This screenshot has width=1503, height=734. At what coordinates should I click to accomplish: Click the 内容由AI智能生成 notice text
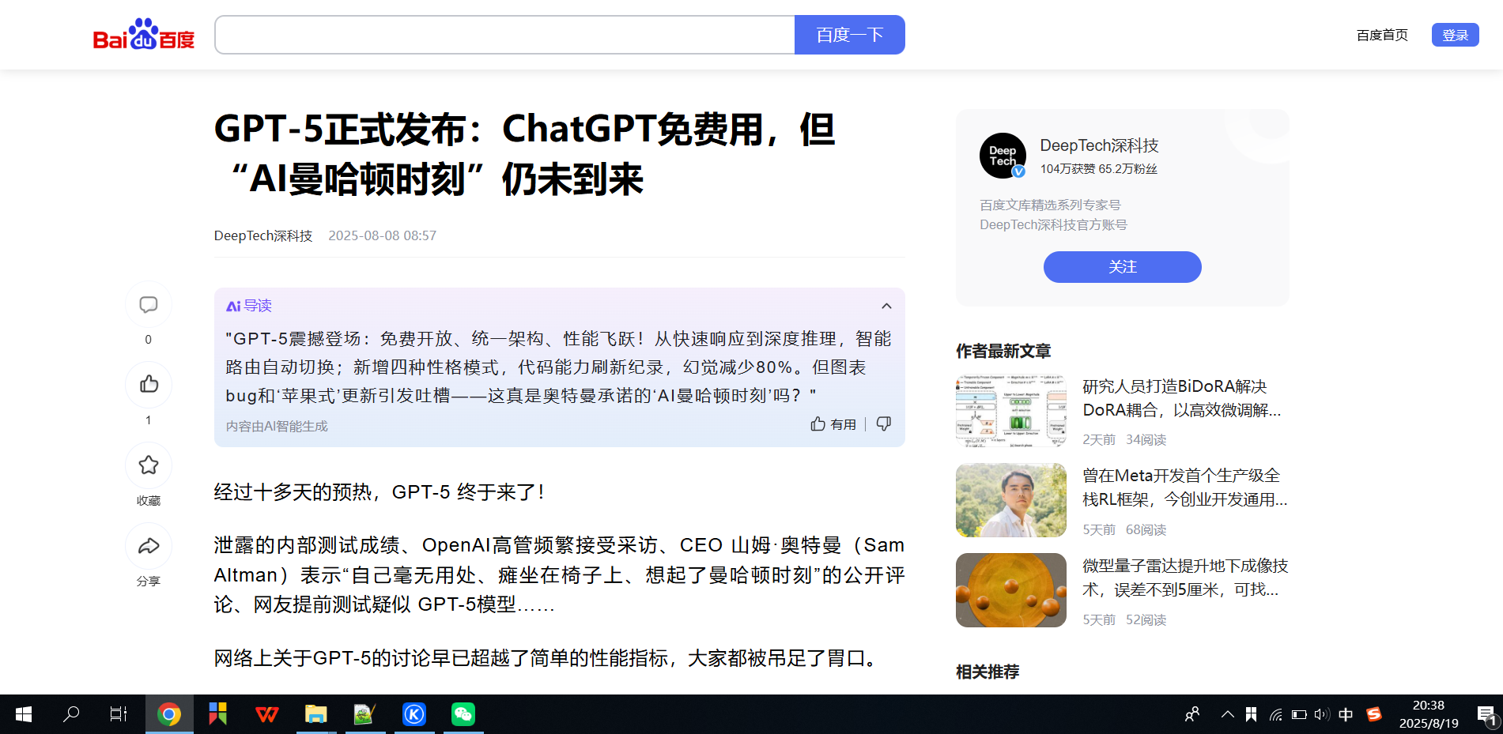tap(277, 426)
